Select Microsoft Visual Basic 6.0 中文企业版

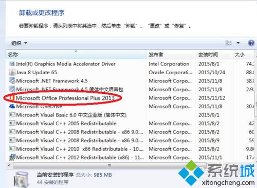tap(71, 115)
